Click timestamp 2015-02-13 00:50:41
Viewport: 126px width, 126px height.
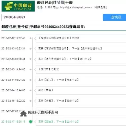pyautogui.click(x=13, y=59)
